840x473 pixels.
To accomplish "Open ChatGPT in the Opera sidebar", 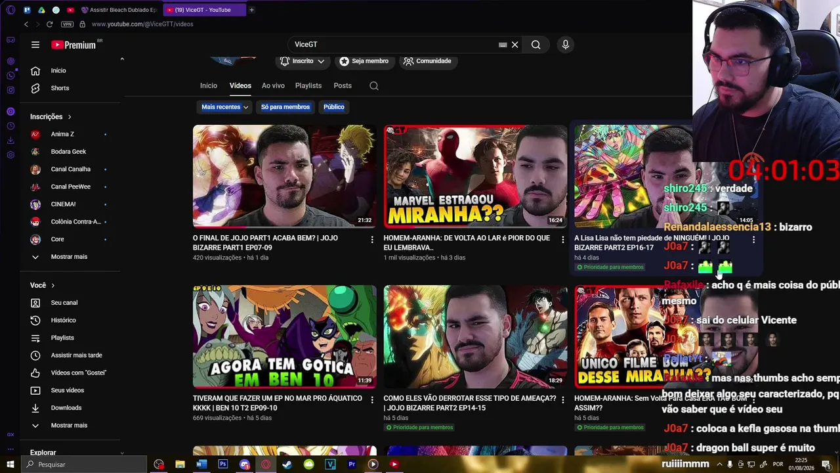I will pos(10,61).
